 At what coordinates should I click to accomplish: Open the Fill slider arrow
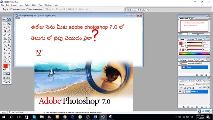(x=208, y=88)
